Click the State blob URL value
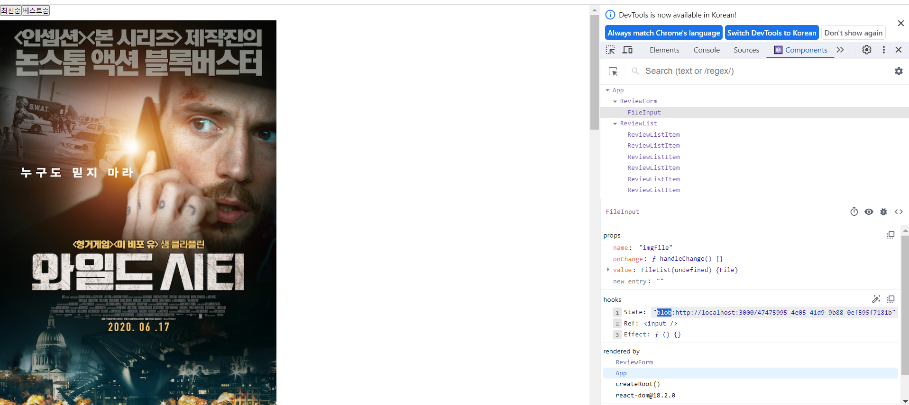The height and width of the screenshot is (405, 909). tap(774, 312)
